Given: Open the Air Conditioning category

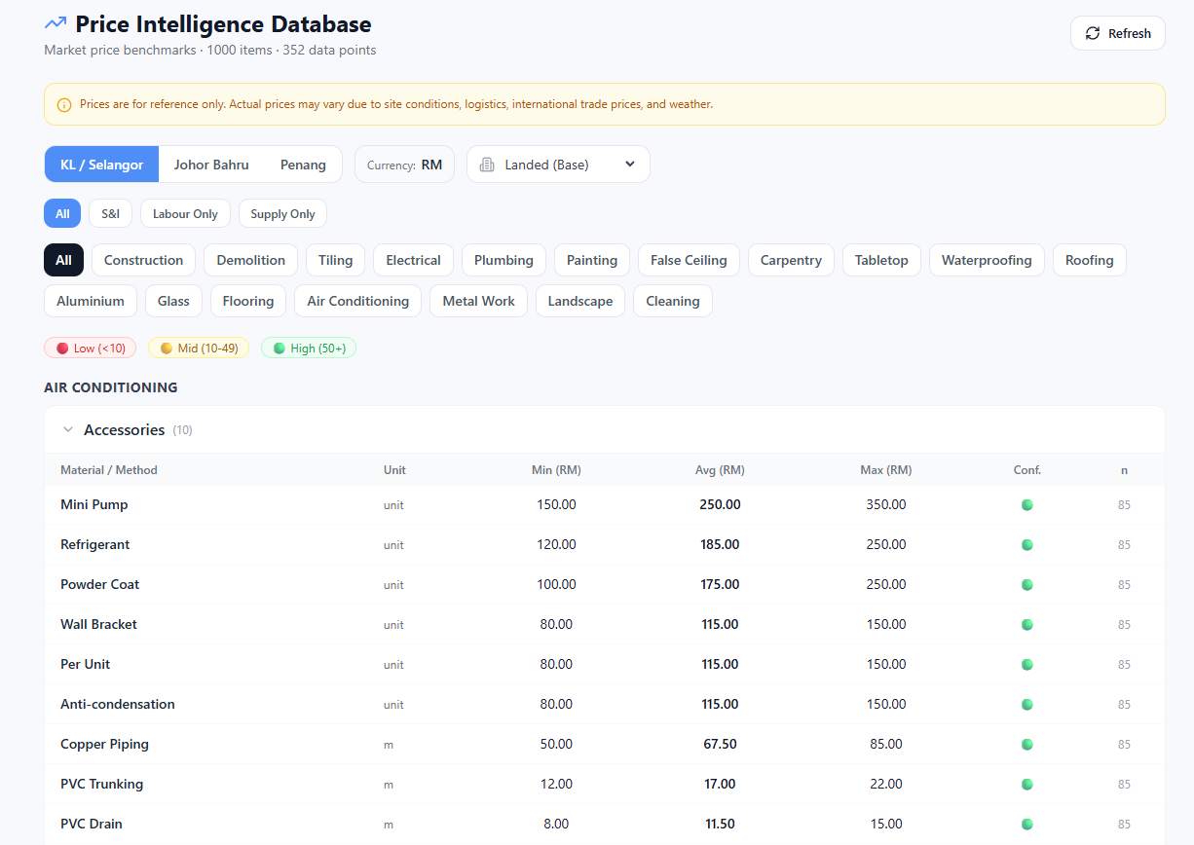Looking at the screenshot, I should click(357, 301).
